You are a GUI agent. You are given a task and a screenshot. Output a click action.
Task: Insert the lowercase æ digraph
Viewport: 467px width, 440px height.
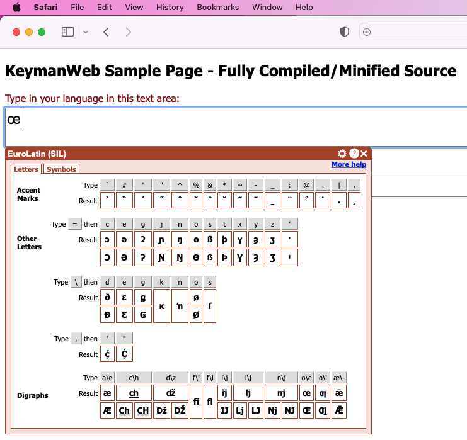coord(107,393)
